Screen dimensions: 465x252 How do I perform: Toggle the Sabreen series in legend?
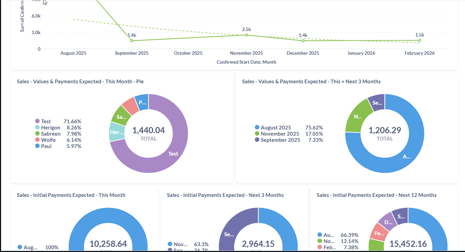(x=51, y=134)
